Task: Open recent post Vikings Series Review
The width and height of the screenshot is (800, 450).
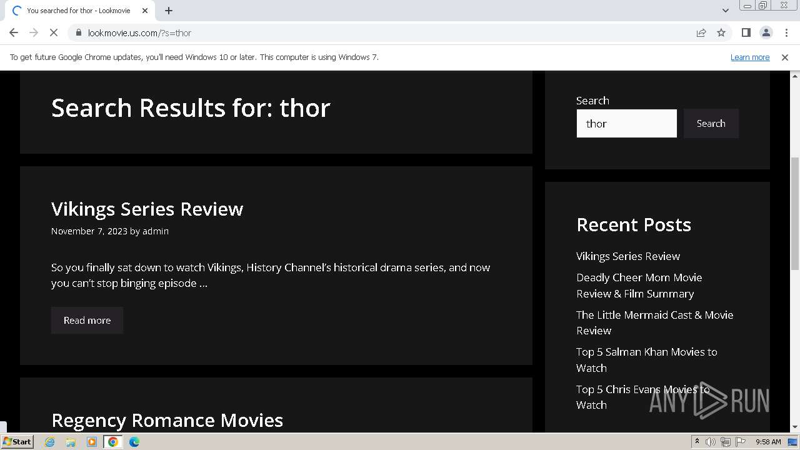Action: (628, 256)
